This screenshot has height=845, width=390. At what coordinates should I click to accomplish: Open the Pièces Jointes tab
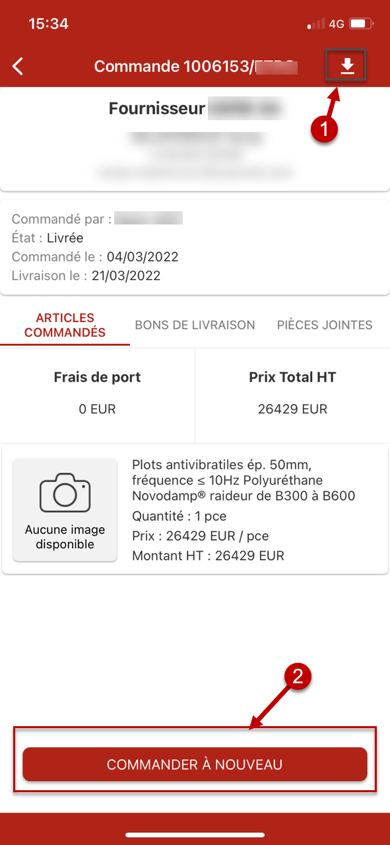[325, 325]
